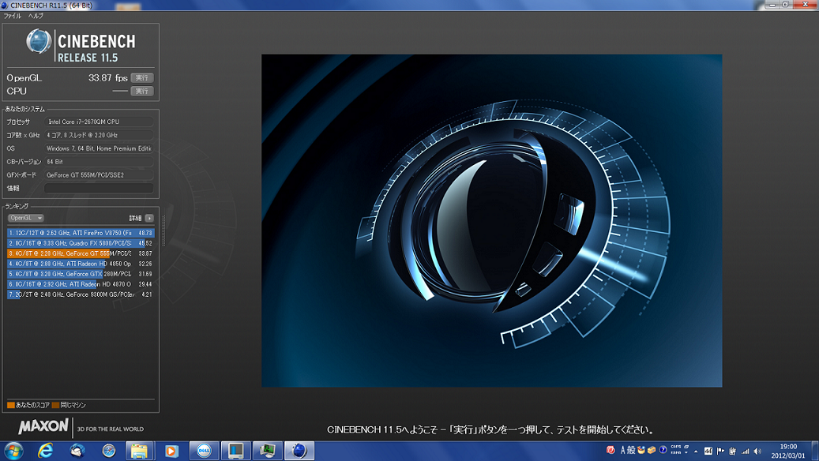819x461 pixels.
Task: Click the KANA indicator in language bar
Action: pyautogui.click(x=675, y=452)
